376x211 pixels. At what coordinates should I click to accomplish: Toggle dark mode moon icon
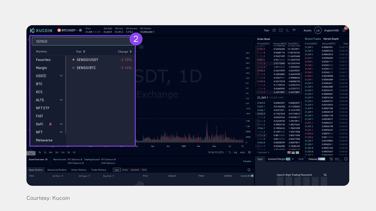pyautogui.click(x=287, y=30)
